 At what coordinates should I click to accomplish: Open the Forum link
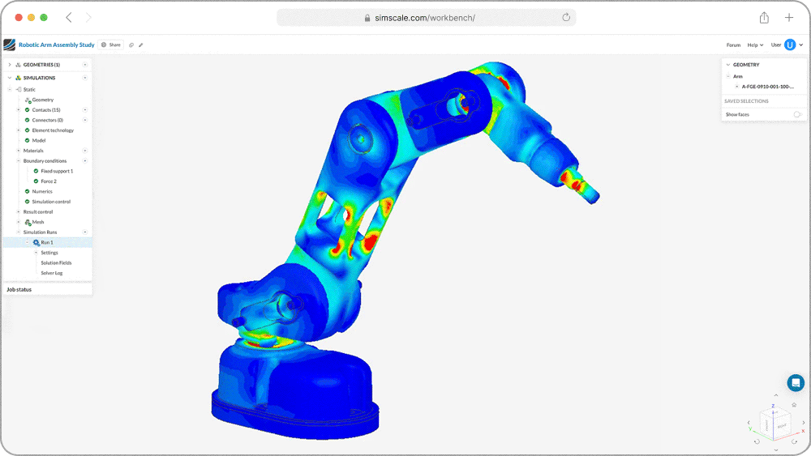733,45
